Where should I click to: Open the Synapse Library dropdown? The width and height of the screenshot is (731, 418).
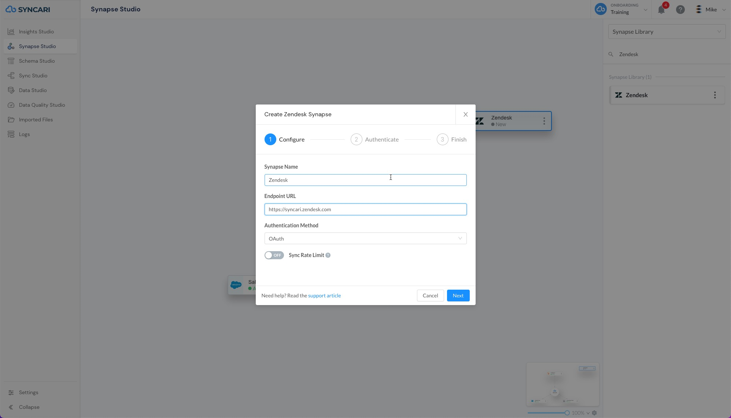[x=667, y=32]
